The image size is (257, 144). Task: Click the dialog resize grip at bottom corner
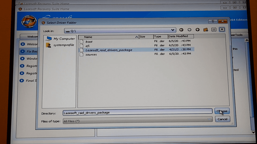(x=232, y=124)
